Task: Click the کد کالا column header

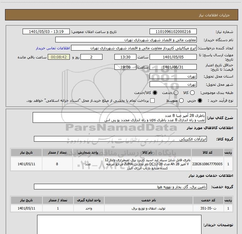Action: click(x=207, y=152)
